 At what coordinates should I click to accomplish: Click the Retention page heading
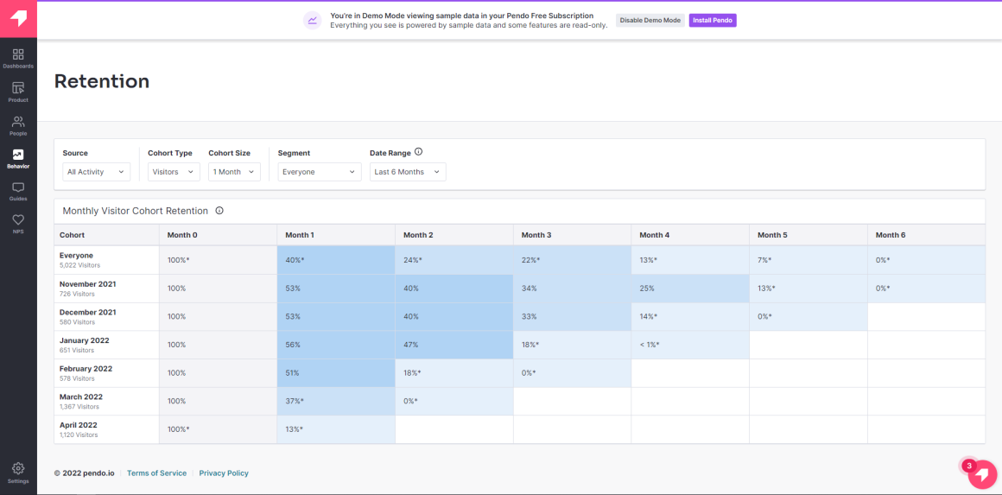click(102, 81)
